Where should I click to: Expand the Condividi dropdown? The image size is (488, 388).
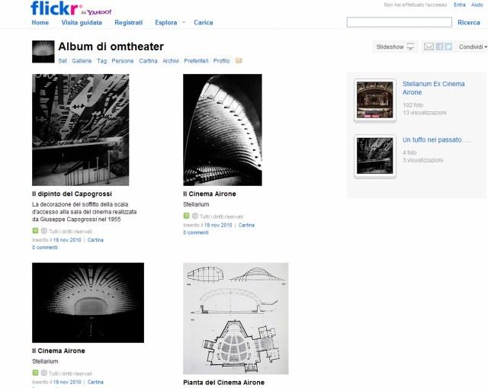473,46
